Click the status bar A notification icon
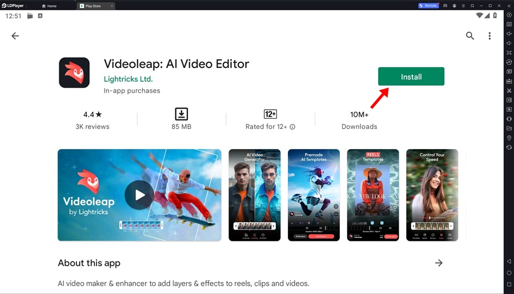The height and width of the screenshot is (294, 514). [40, 16]
